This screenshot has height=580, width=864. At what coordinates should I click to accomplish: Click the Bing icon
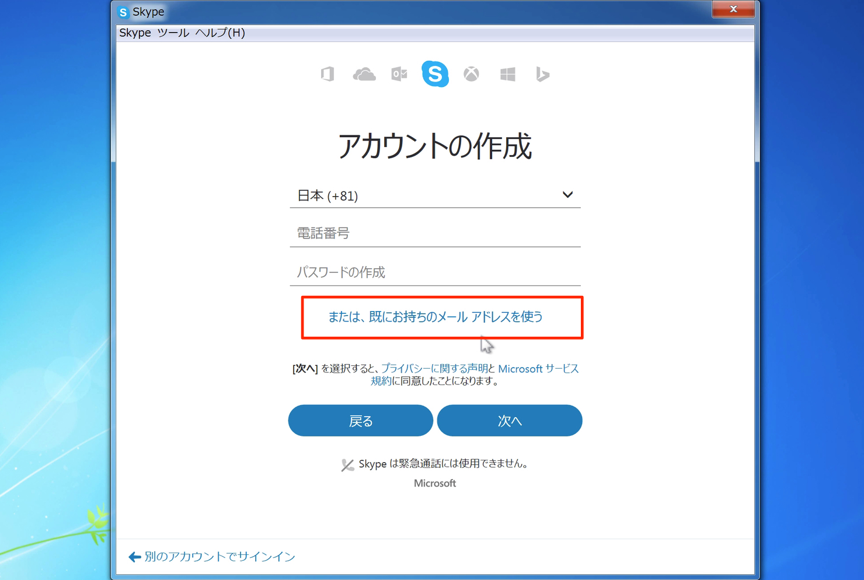543,74
